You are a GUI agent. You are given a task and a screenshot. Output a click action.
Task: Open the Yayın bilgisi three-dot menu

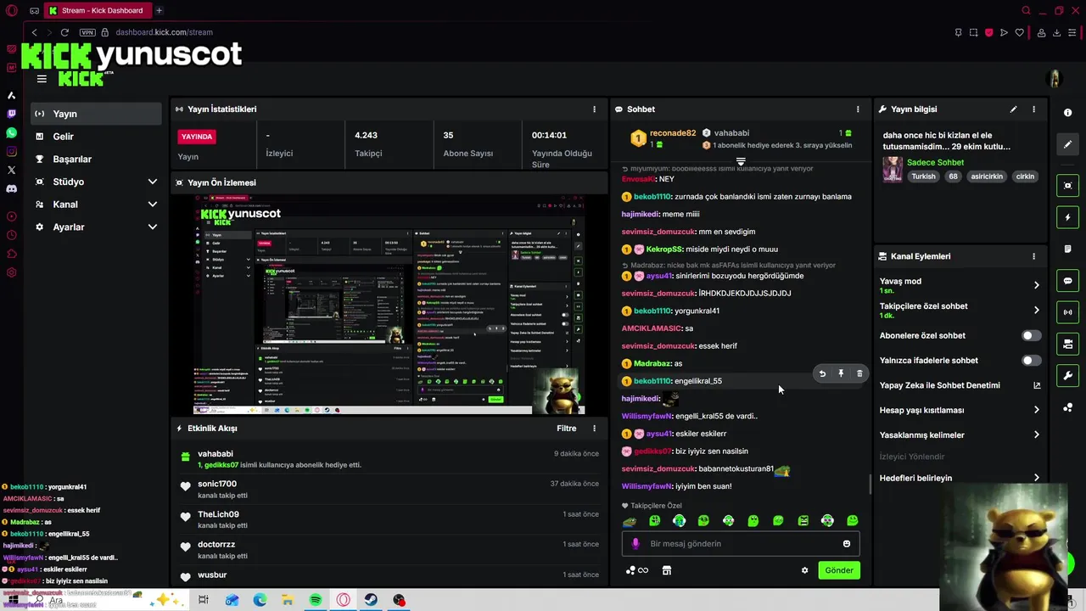(x=1033, y=109)
